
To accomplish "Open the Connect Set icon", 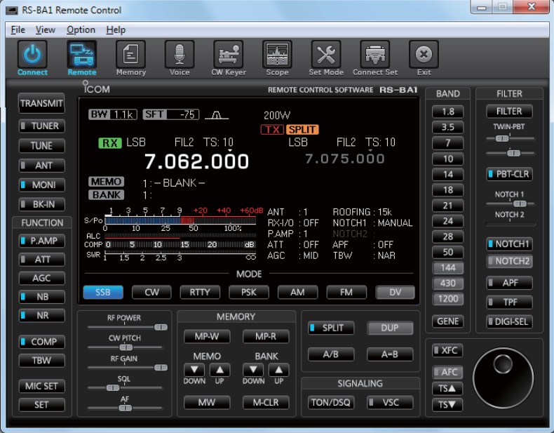I will (x=375, y=55).
